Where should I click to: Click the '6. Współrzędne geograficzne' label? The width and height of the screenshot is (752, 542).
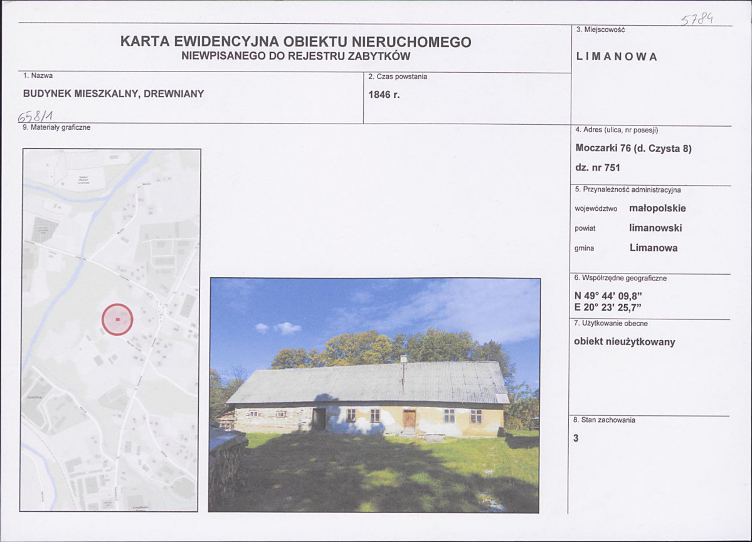(x=620, y=278)
